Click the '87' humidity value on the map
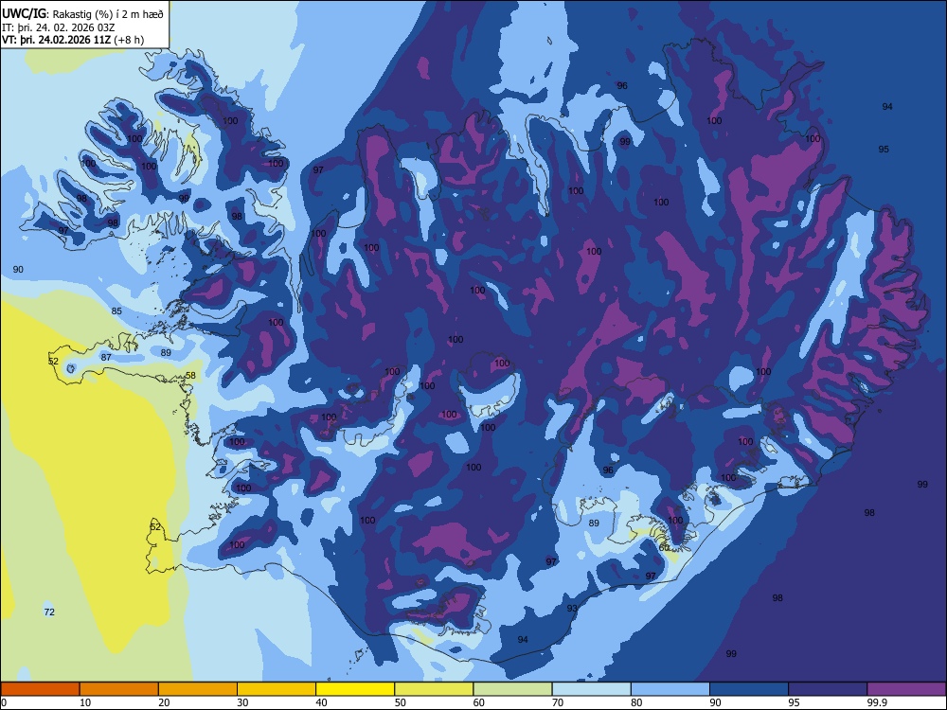Viewport: 947px width, 710px height. (x=106, y=358)
